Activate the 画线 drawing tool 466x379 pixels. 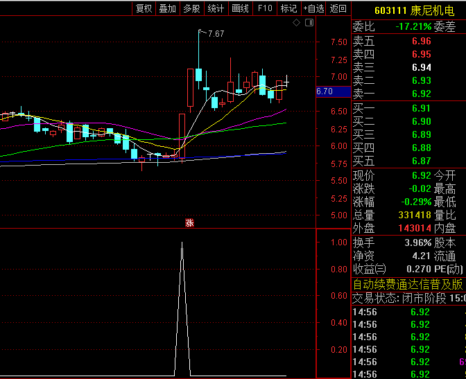point(240,8)
